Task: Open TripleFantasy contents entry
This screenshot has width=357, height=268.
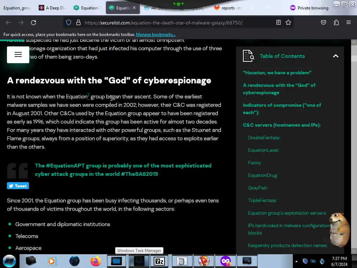Action: [263, 200]
